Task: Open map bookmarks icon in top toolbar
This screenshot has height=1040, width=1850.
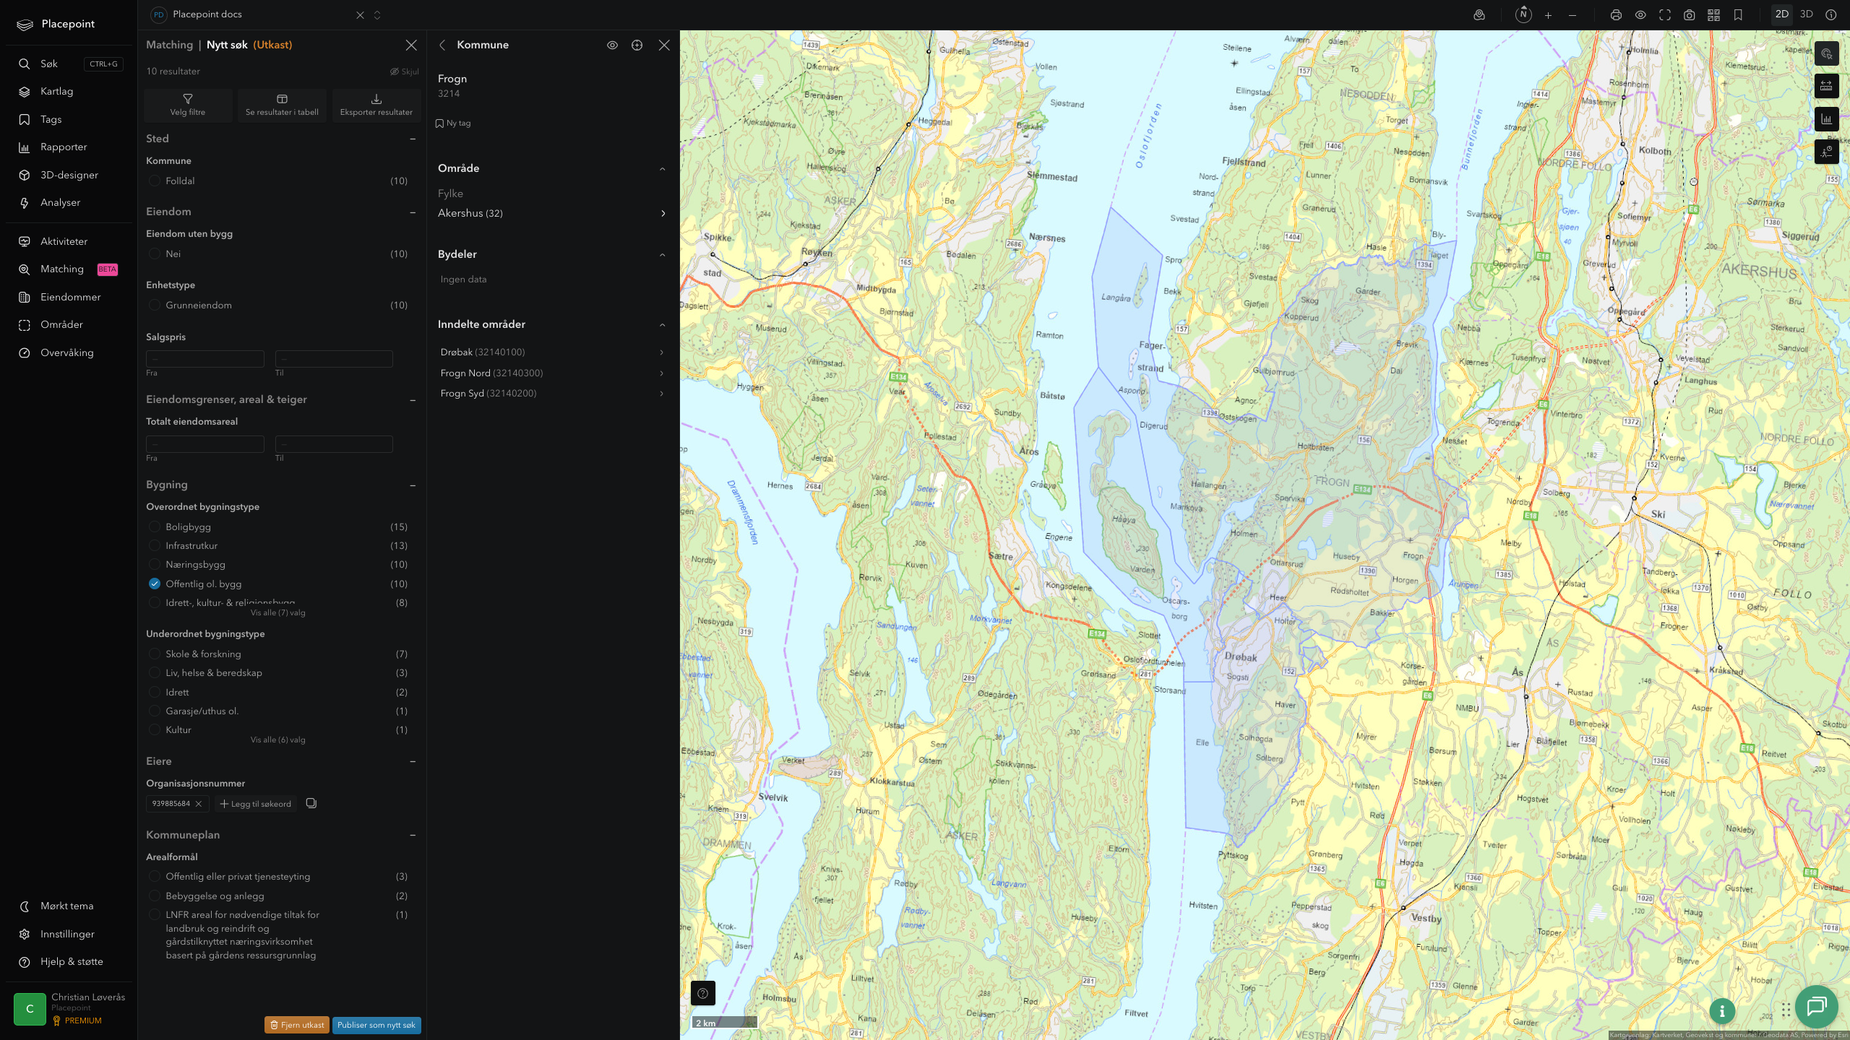Action: (x=1738, y=15)
